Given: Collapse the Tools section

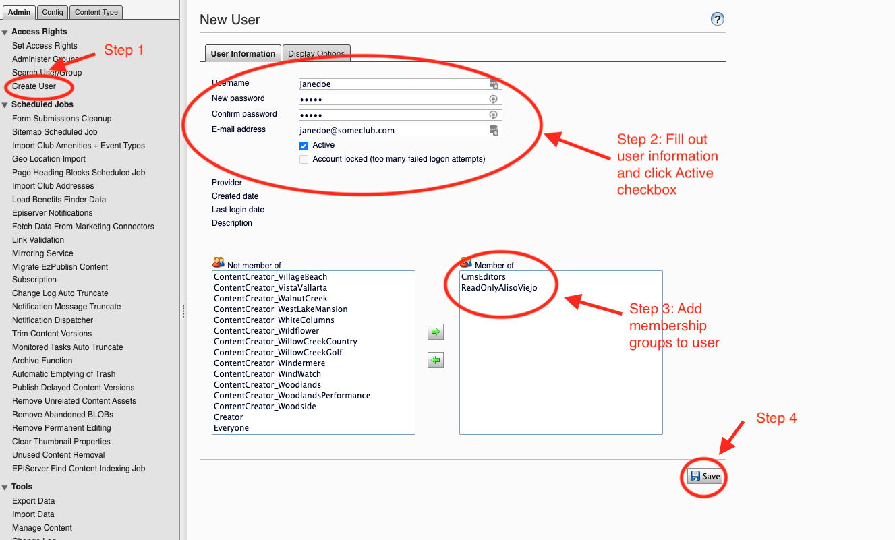Looking at the screenshot, I should point(5,487).
